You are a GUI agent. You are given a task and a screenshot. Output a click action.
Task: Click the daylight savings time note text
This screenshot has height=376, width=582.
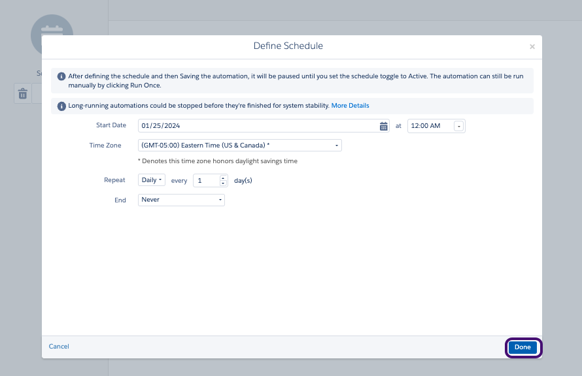coord(218,161)
